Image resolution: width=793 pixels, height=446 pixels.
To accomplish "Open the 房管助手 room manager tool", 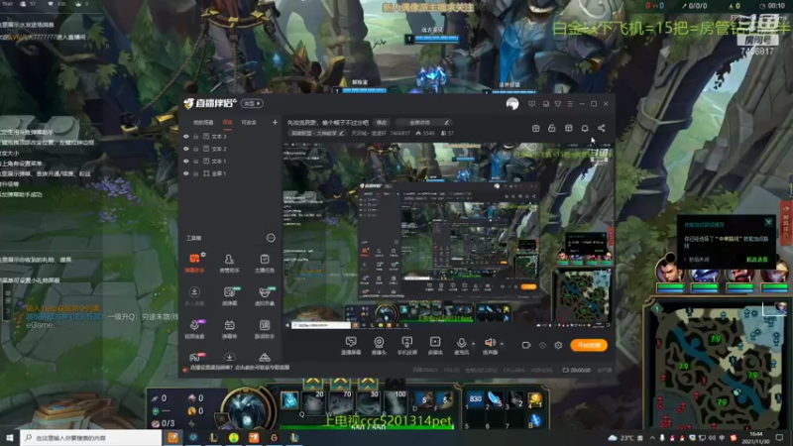I will pos(229,263).
